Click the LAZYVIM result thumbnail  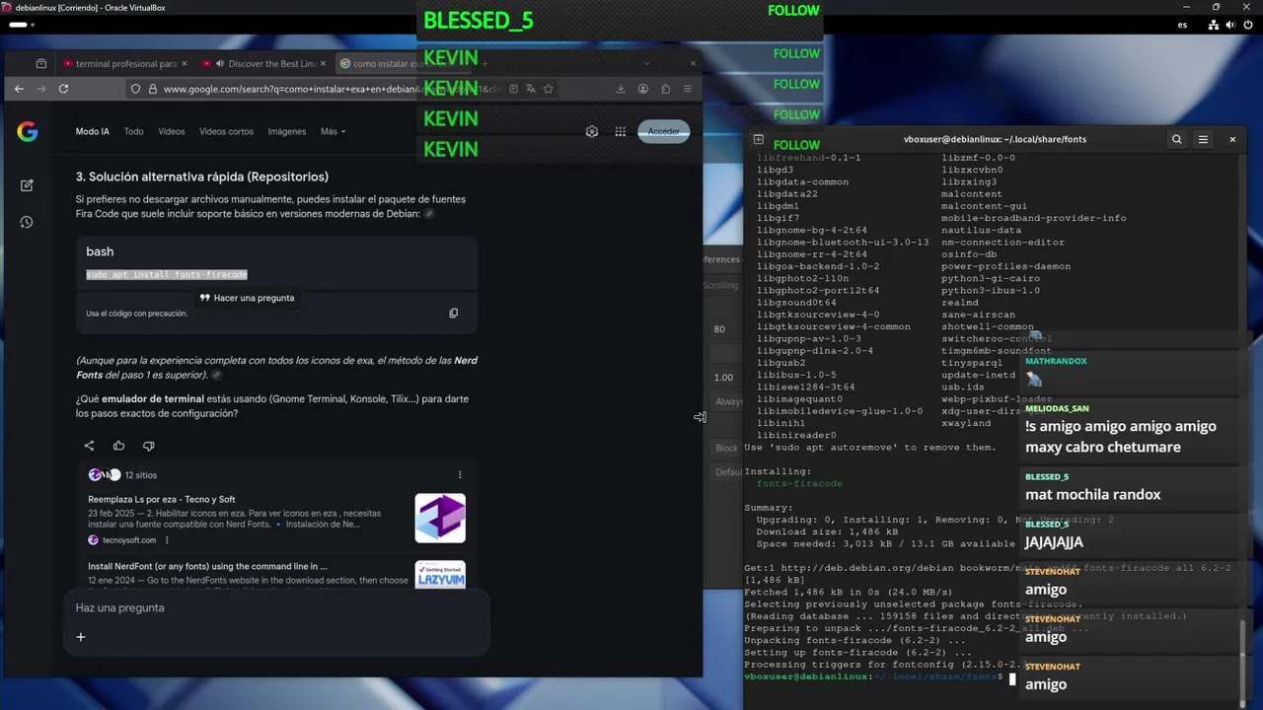click(440, 574)
